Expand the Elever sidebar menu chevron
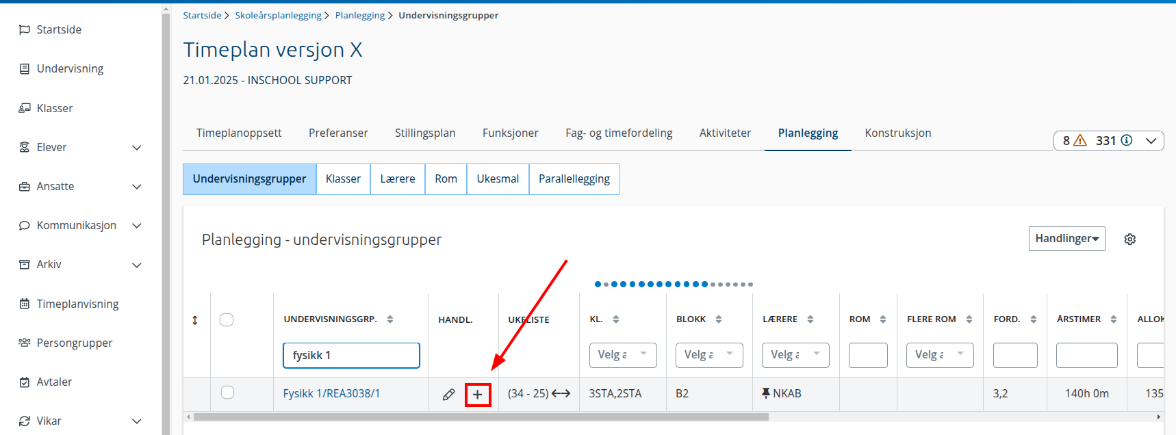The image size is (1176, 435). pyautogui.click(x=137, y=148)
